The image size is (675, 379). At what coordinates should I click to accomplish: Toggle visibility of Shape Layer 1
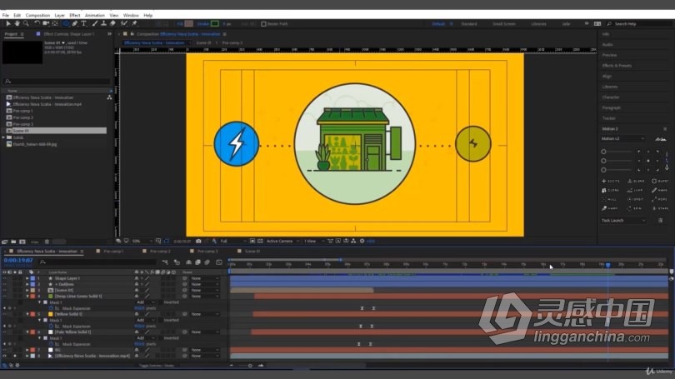pos(5,278)
